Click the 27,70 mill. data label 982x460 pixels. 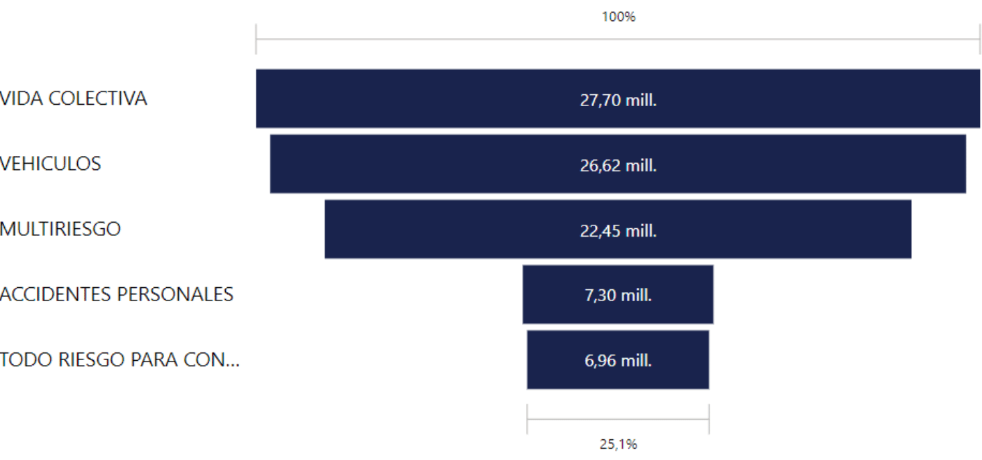619,101
